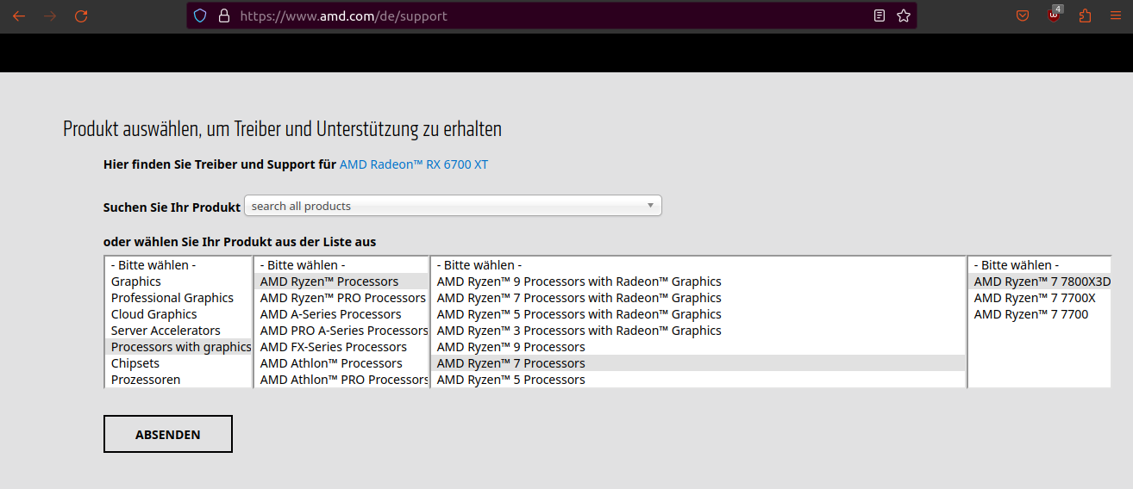Select Bitte wählen in the first list
Screen dimensions: 1133x489
(178, 265)
